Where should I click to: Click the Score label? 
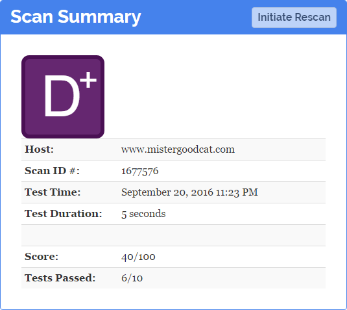(x=42, y=257)
